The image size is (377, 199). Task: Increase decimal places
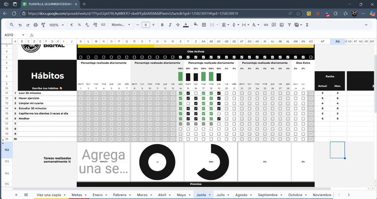click(x=95, y=25)
